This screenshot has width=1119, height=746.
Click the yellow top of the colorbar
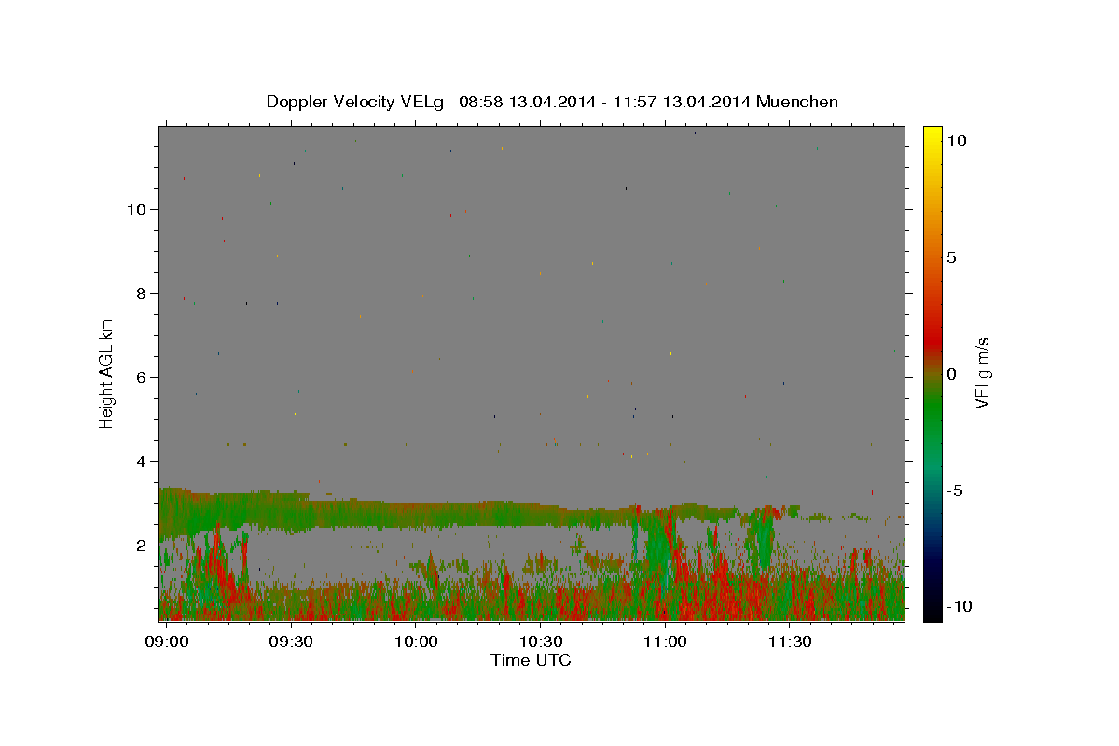932,135
